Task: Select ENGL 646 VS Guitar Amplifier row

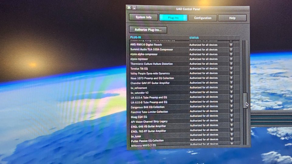Action: tap(185, 126)
